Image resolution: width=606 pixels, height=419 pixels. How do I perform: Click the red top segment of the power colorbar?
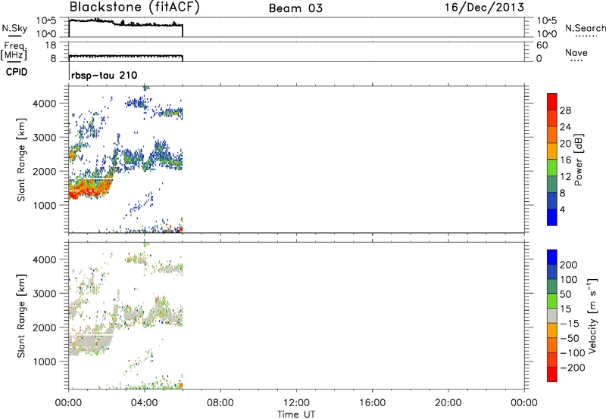click(552, 101)
